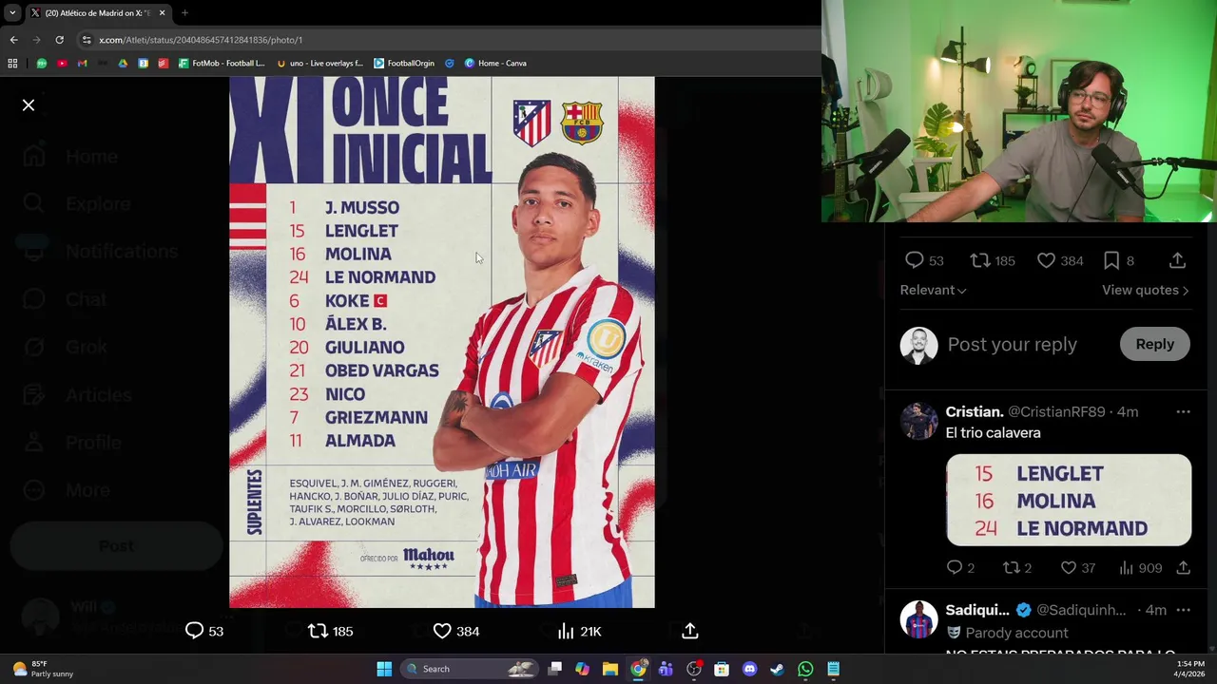Open Task View on the taskbar
The height and width of the screenshot is (684, 1217).
[555, 669]
